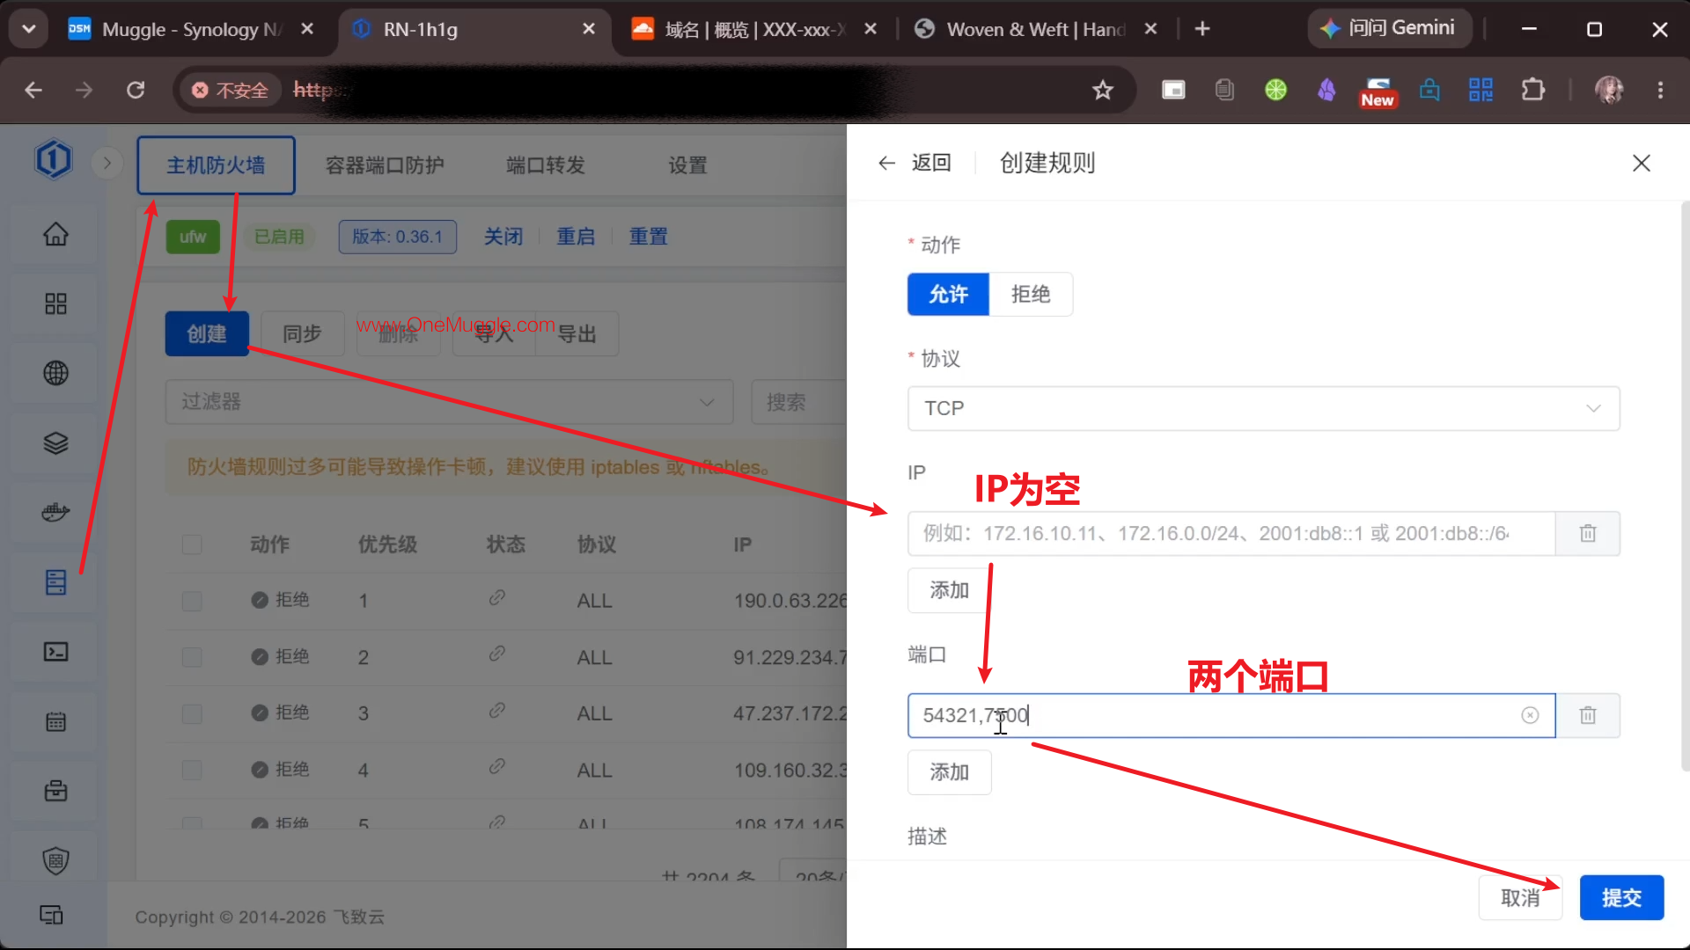This screenshot has width=1690, height=950.
Task: Open the TCP protocol dropdown
Action: coord(1263,408)
